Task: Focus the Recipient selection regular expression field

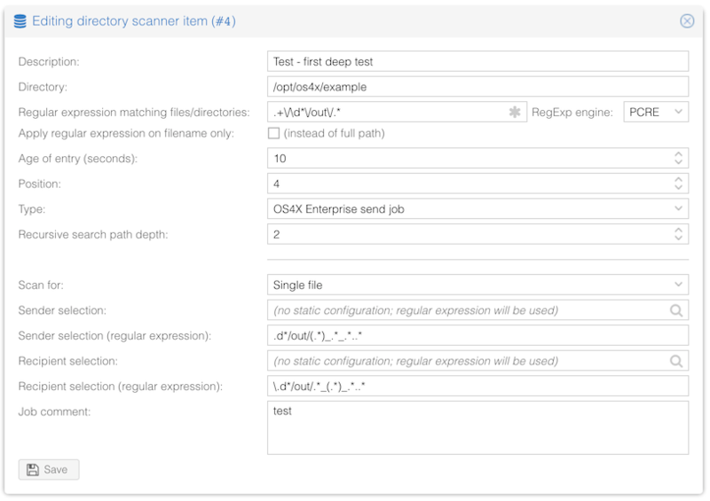Action: (477, 387)
